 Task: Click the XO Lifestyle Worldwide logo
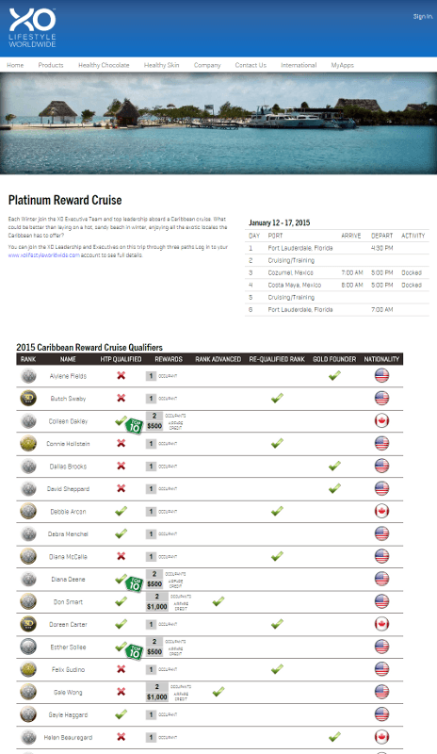pos(32,28)
